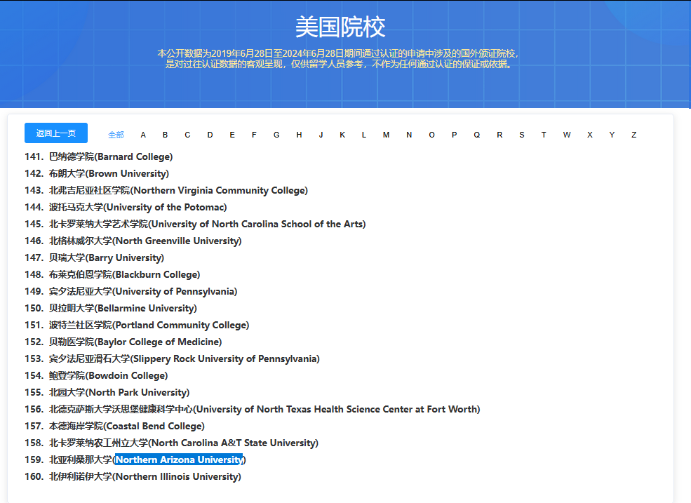691x503 pixels.
Task: Click row 141 Barnard College
Action: (x=99, y=156)
